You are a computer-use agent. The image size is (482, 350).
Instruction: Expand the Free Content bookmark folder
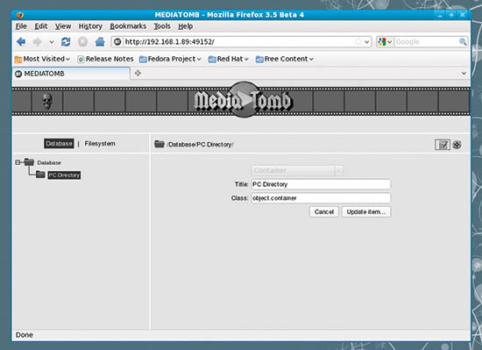[x=284, y=59]
